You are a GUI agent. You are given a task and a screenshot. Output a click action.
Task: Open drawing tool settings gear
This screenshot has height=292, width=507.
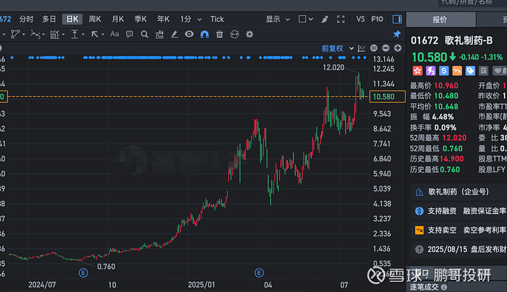249,34
